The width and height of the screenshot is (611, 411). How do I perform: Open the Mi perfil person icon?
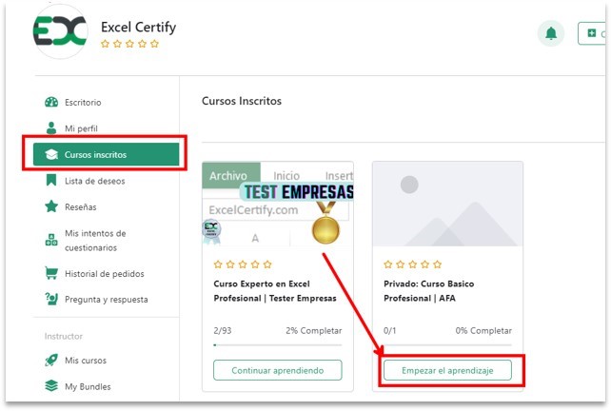(x=51, y=127)
